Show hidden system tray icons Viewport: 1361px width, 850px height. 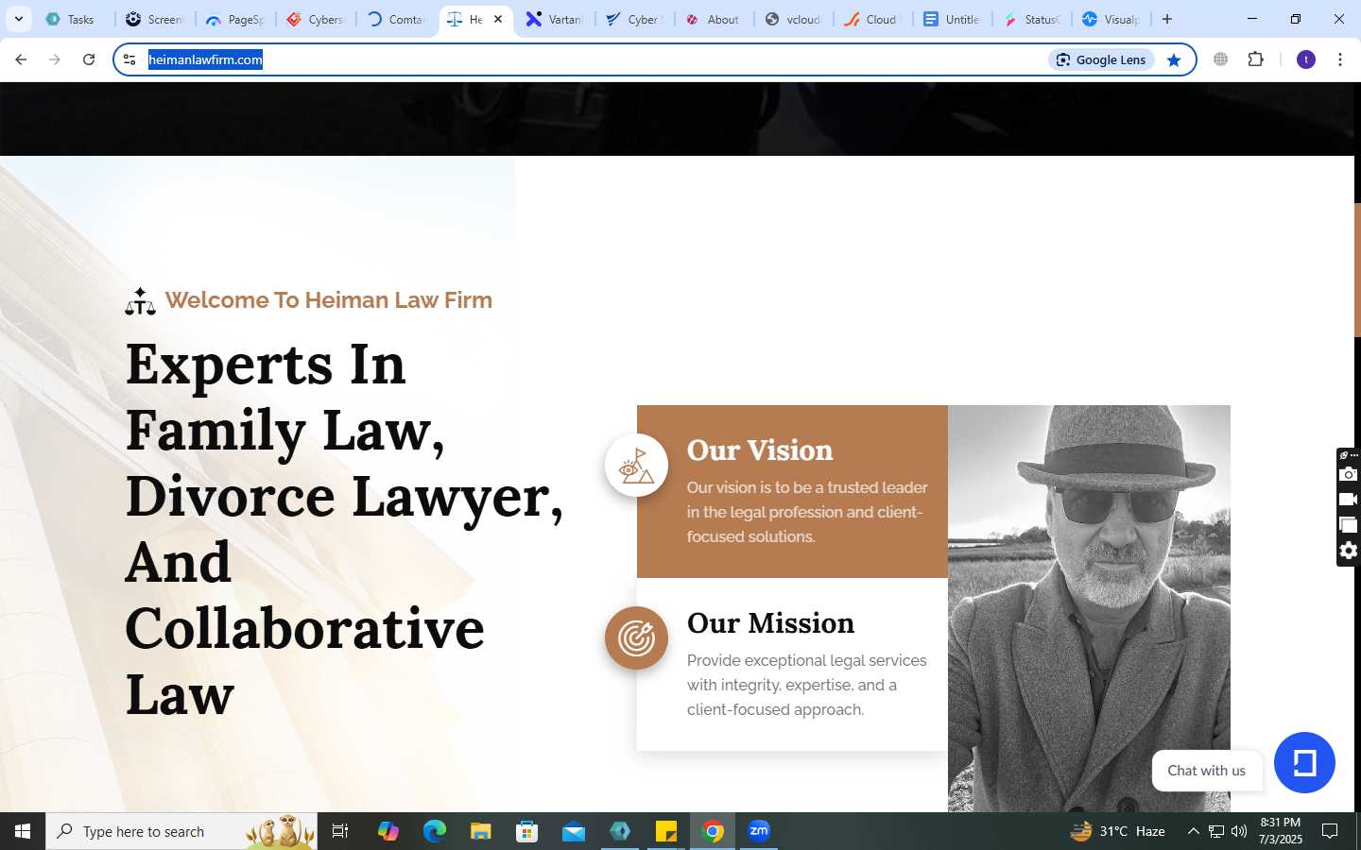(1193, 831)
